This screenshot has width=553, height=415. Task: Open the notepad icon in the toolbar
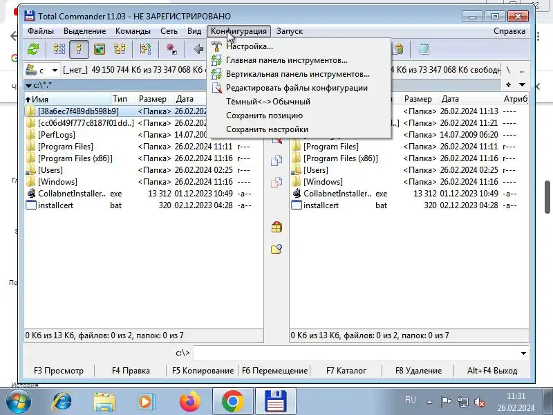(x=424, y=49)
